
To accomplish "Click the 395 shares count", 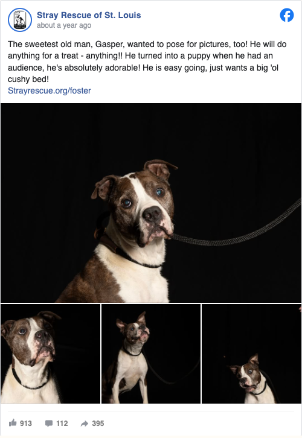I will tap(98, 424).
